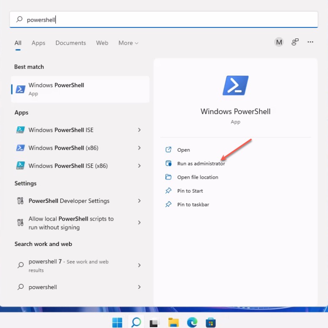Image resolution: width=328 pixels, height=328 pixels.
Task: Switch to the Web tab
Action: click(x=102, y=43)
